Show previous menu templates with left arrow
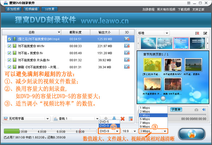The width and height of the screenshot is (212, 145). (138, 43)
